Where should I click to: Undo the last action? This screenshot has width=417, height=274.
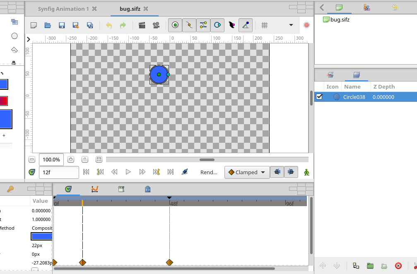pos(109,25)
